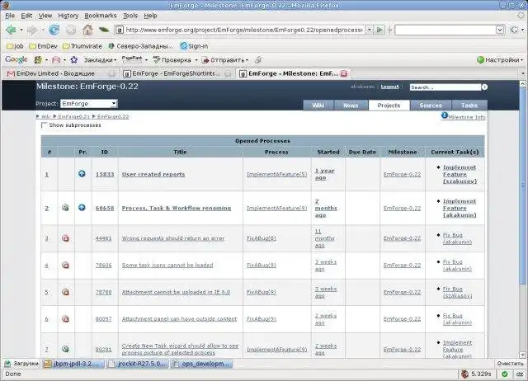Click the priority up-arrow icon in row 68650
528x381 pixels.
tap(82, 208)
